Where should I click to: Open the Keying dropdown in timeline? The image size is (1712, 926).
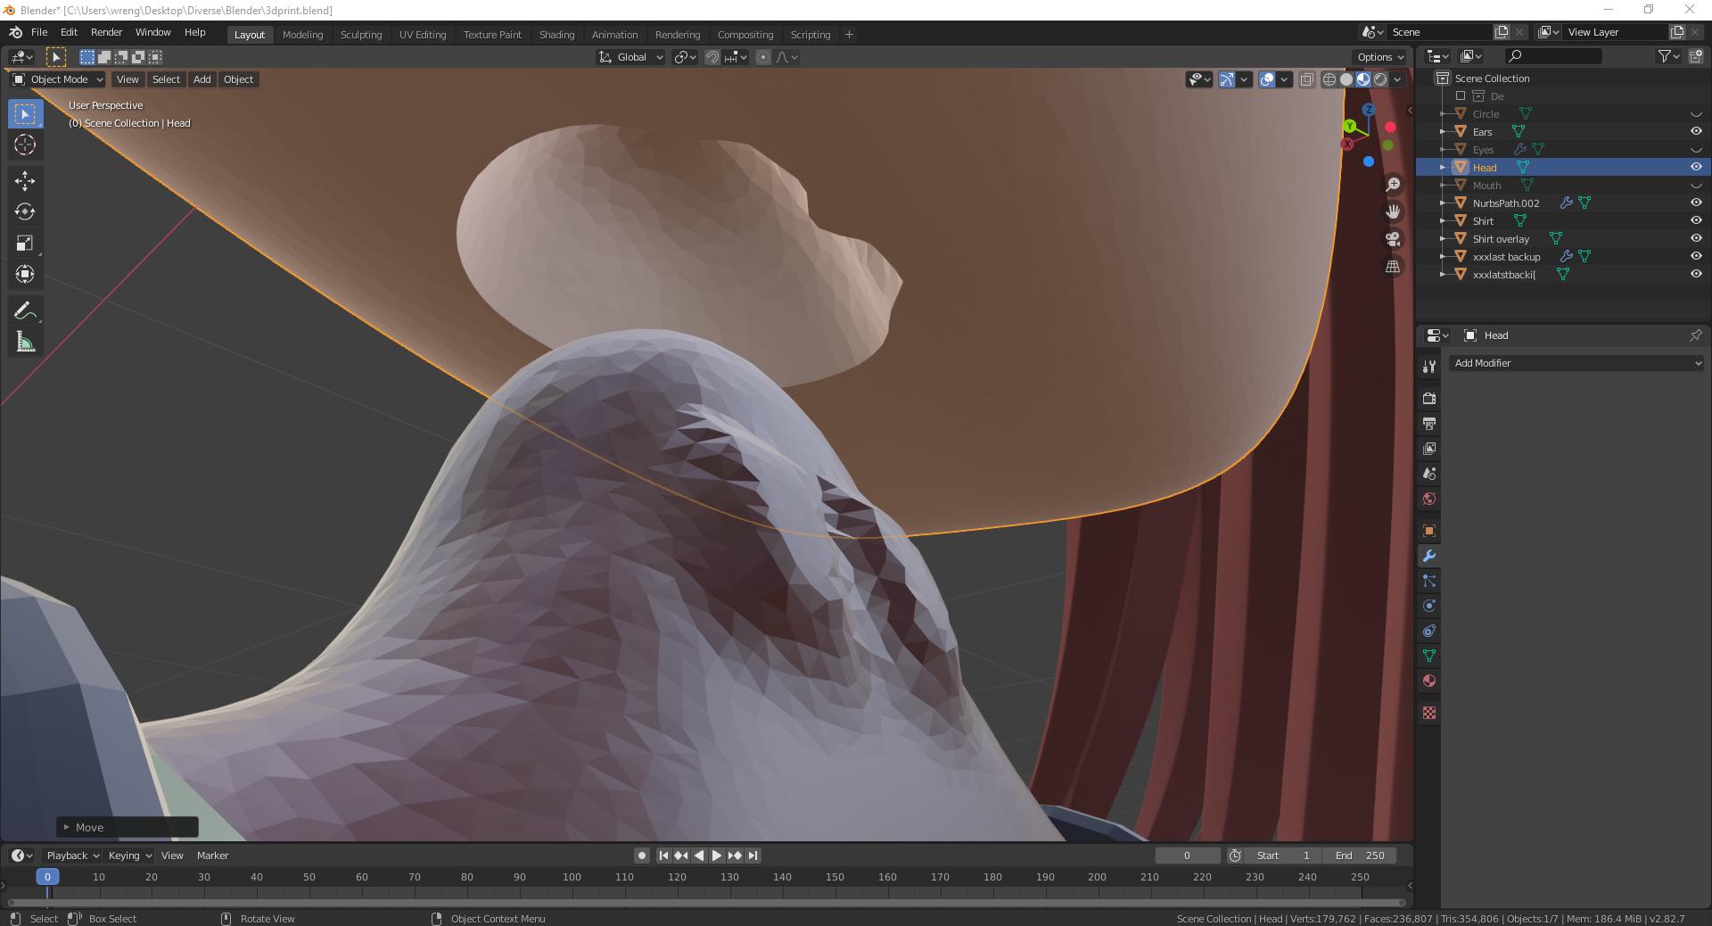[130, 856]
